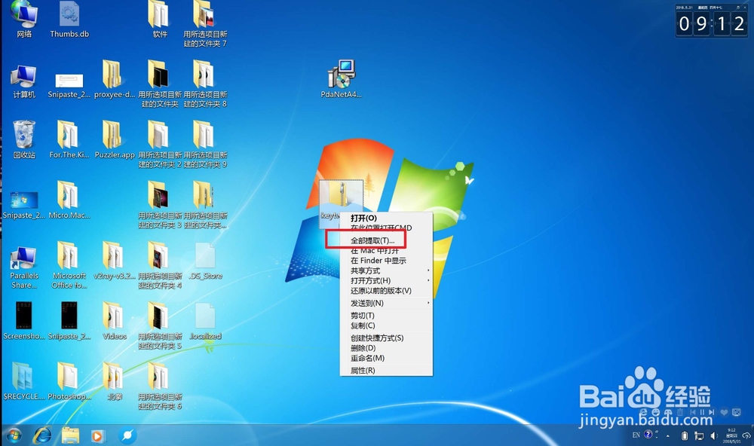Select the v2ray-v3.2... folder icon
Image resolution: width=754 pixels, height=446 pixels.
(x=115, y=261)
